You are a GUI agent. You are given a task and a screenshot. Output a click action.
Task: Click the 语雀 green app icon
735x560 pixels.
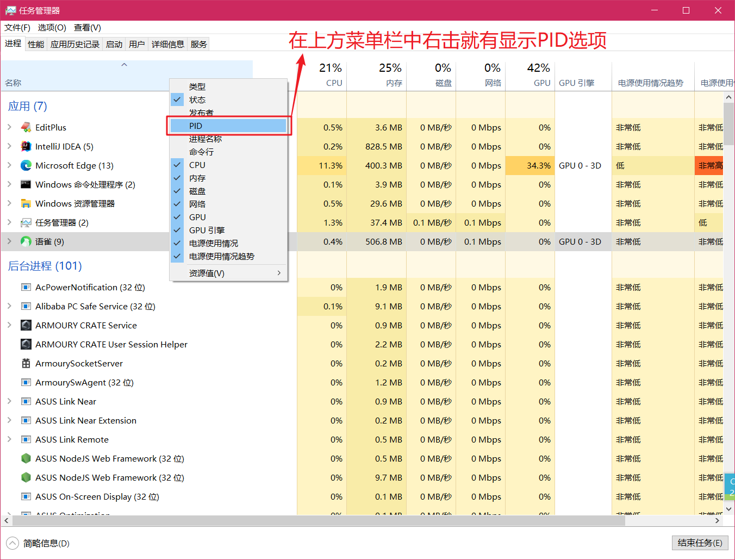click(x=26, y=241)
